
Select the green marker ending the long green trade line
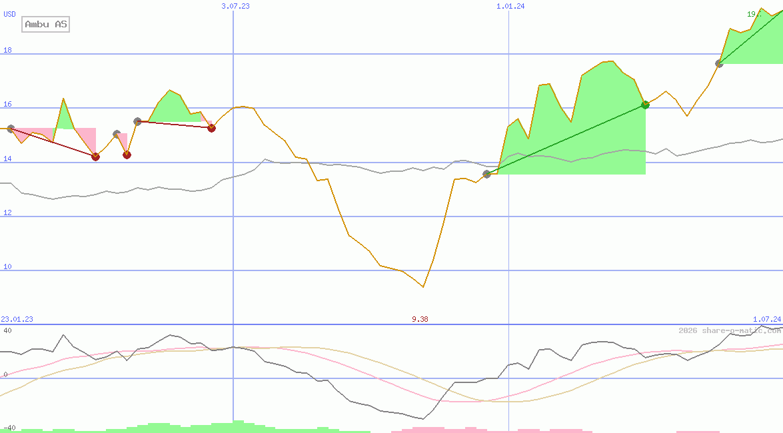pyautogui.click(x=645, y=105)
